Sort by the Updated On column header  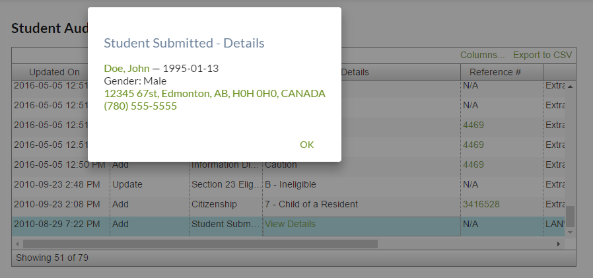(x=54, y=72)
